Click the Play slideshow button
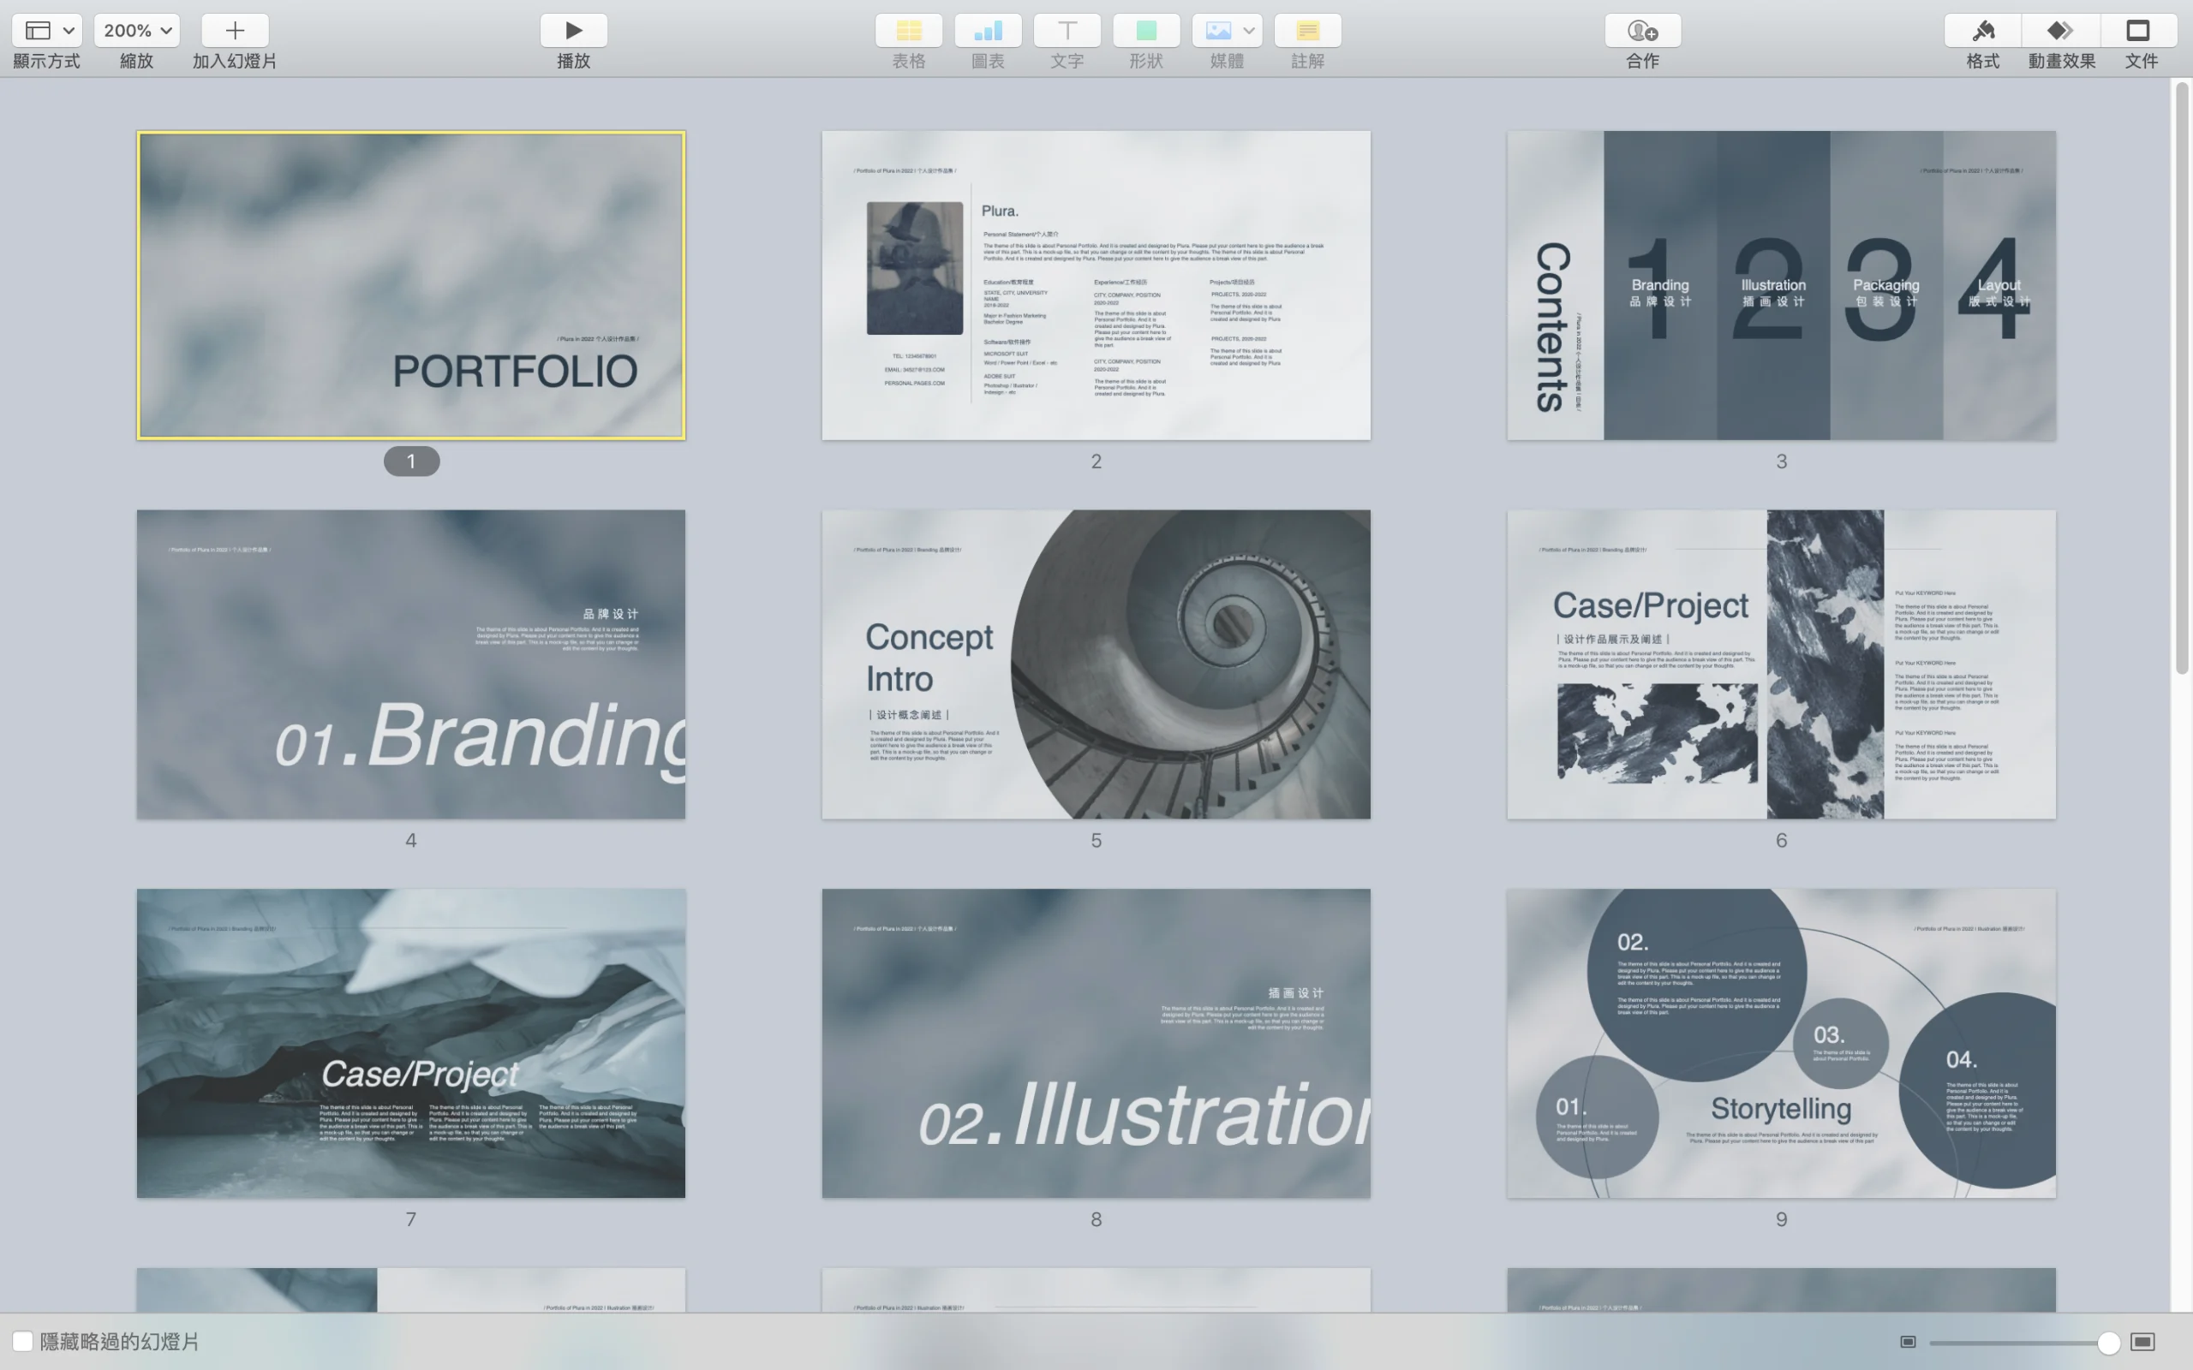This screenshot has height=1370, width=2193. pos(573,31)
